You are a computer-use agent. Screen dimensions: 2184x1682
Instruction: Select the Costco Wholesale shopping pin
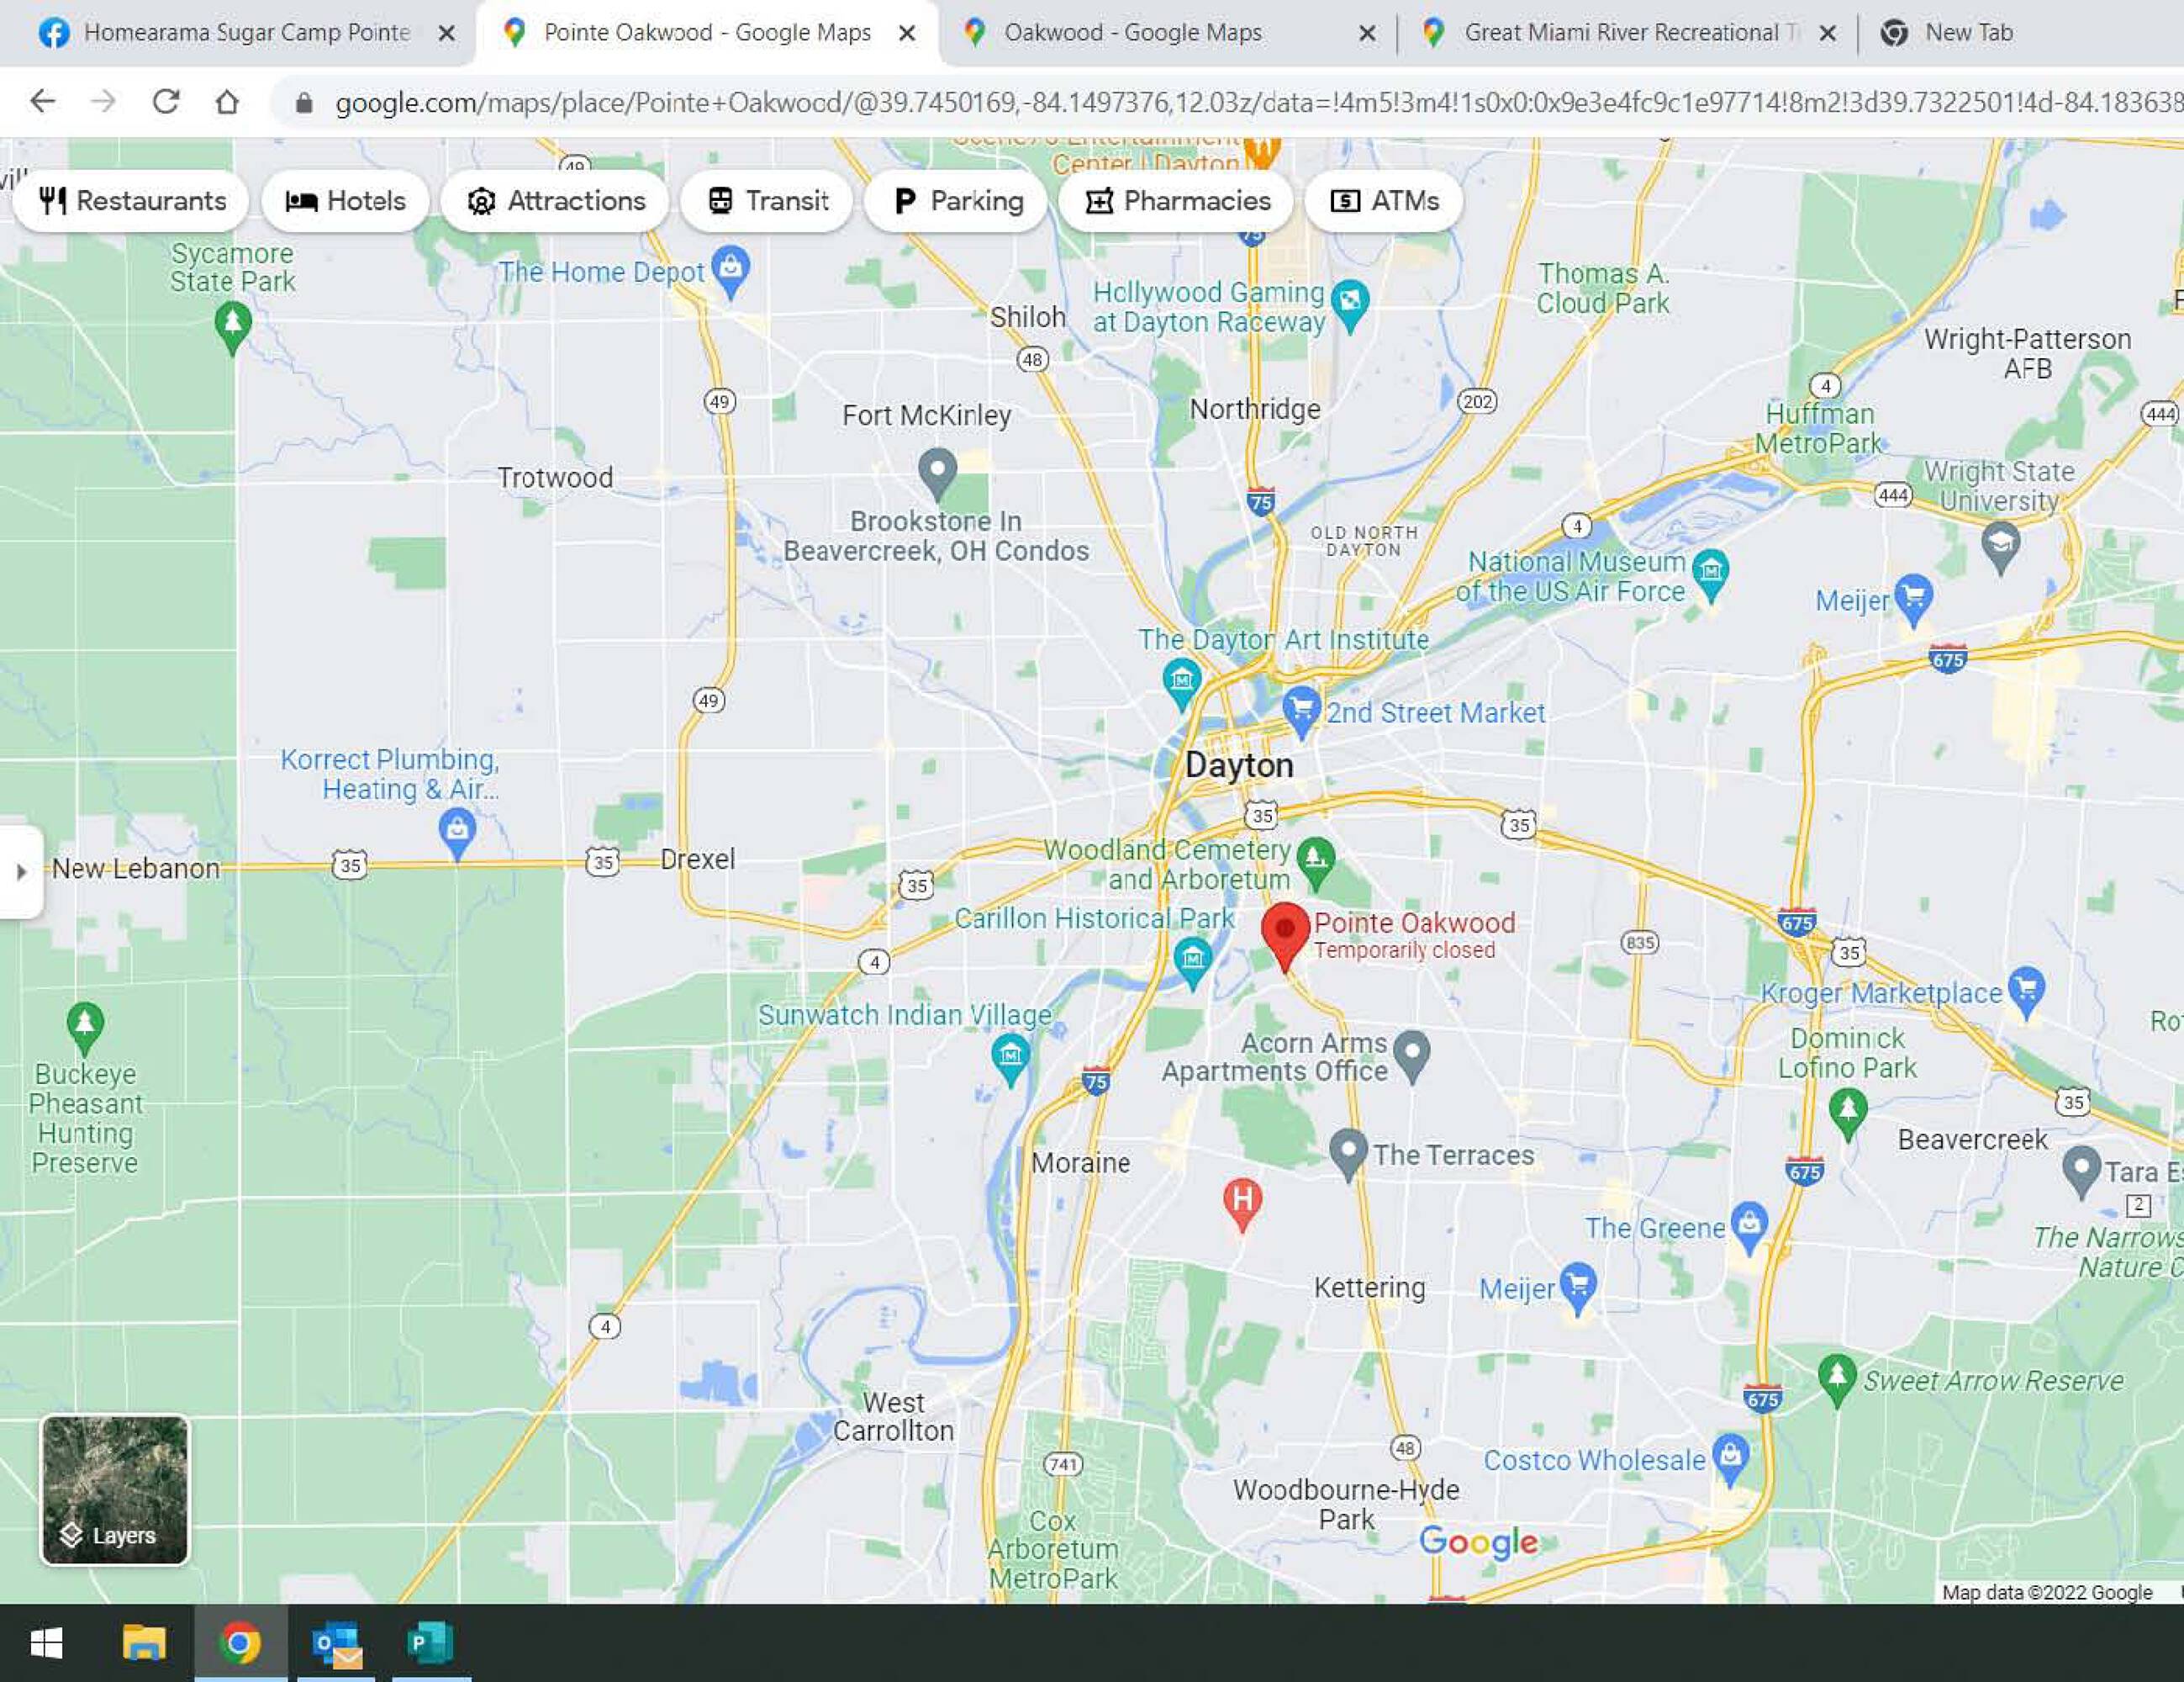pyautogui.click(x=1730, y=1456)
